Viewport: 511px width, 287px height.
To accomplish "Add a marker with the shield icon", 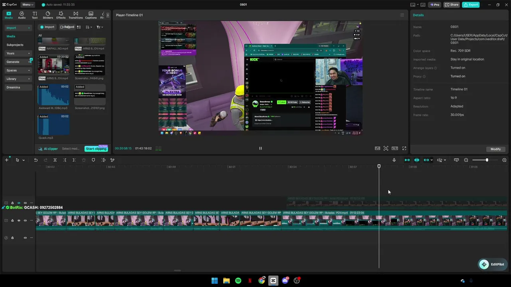I will click(93, 160).
